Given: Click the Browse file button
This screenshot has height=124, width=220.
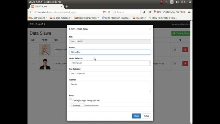Looking at the screenshot, I should (x=78, y=105).
